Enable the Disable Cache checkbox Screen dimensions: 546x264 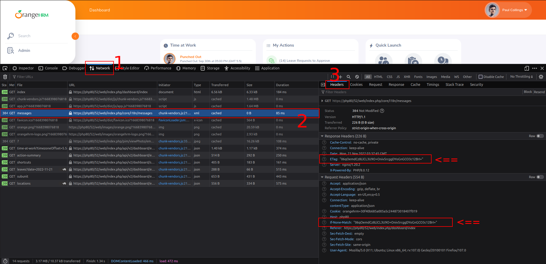pyautogui.click(x=480, y=76)
